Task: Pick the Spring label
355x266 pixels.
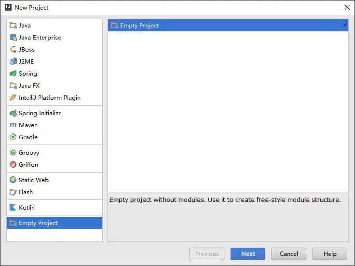Action: tap(28, 74)
